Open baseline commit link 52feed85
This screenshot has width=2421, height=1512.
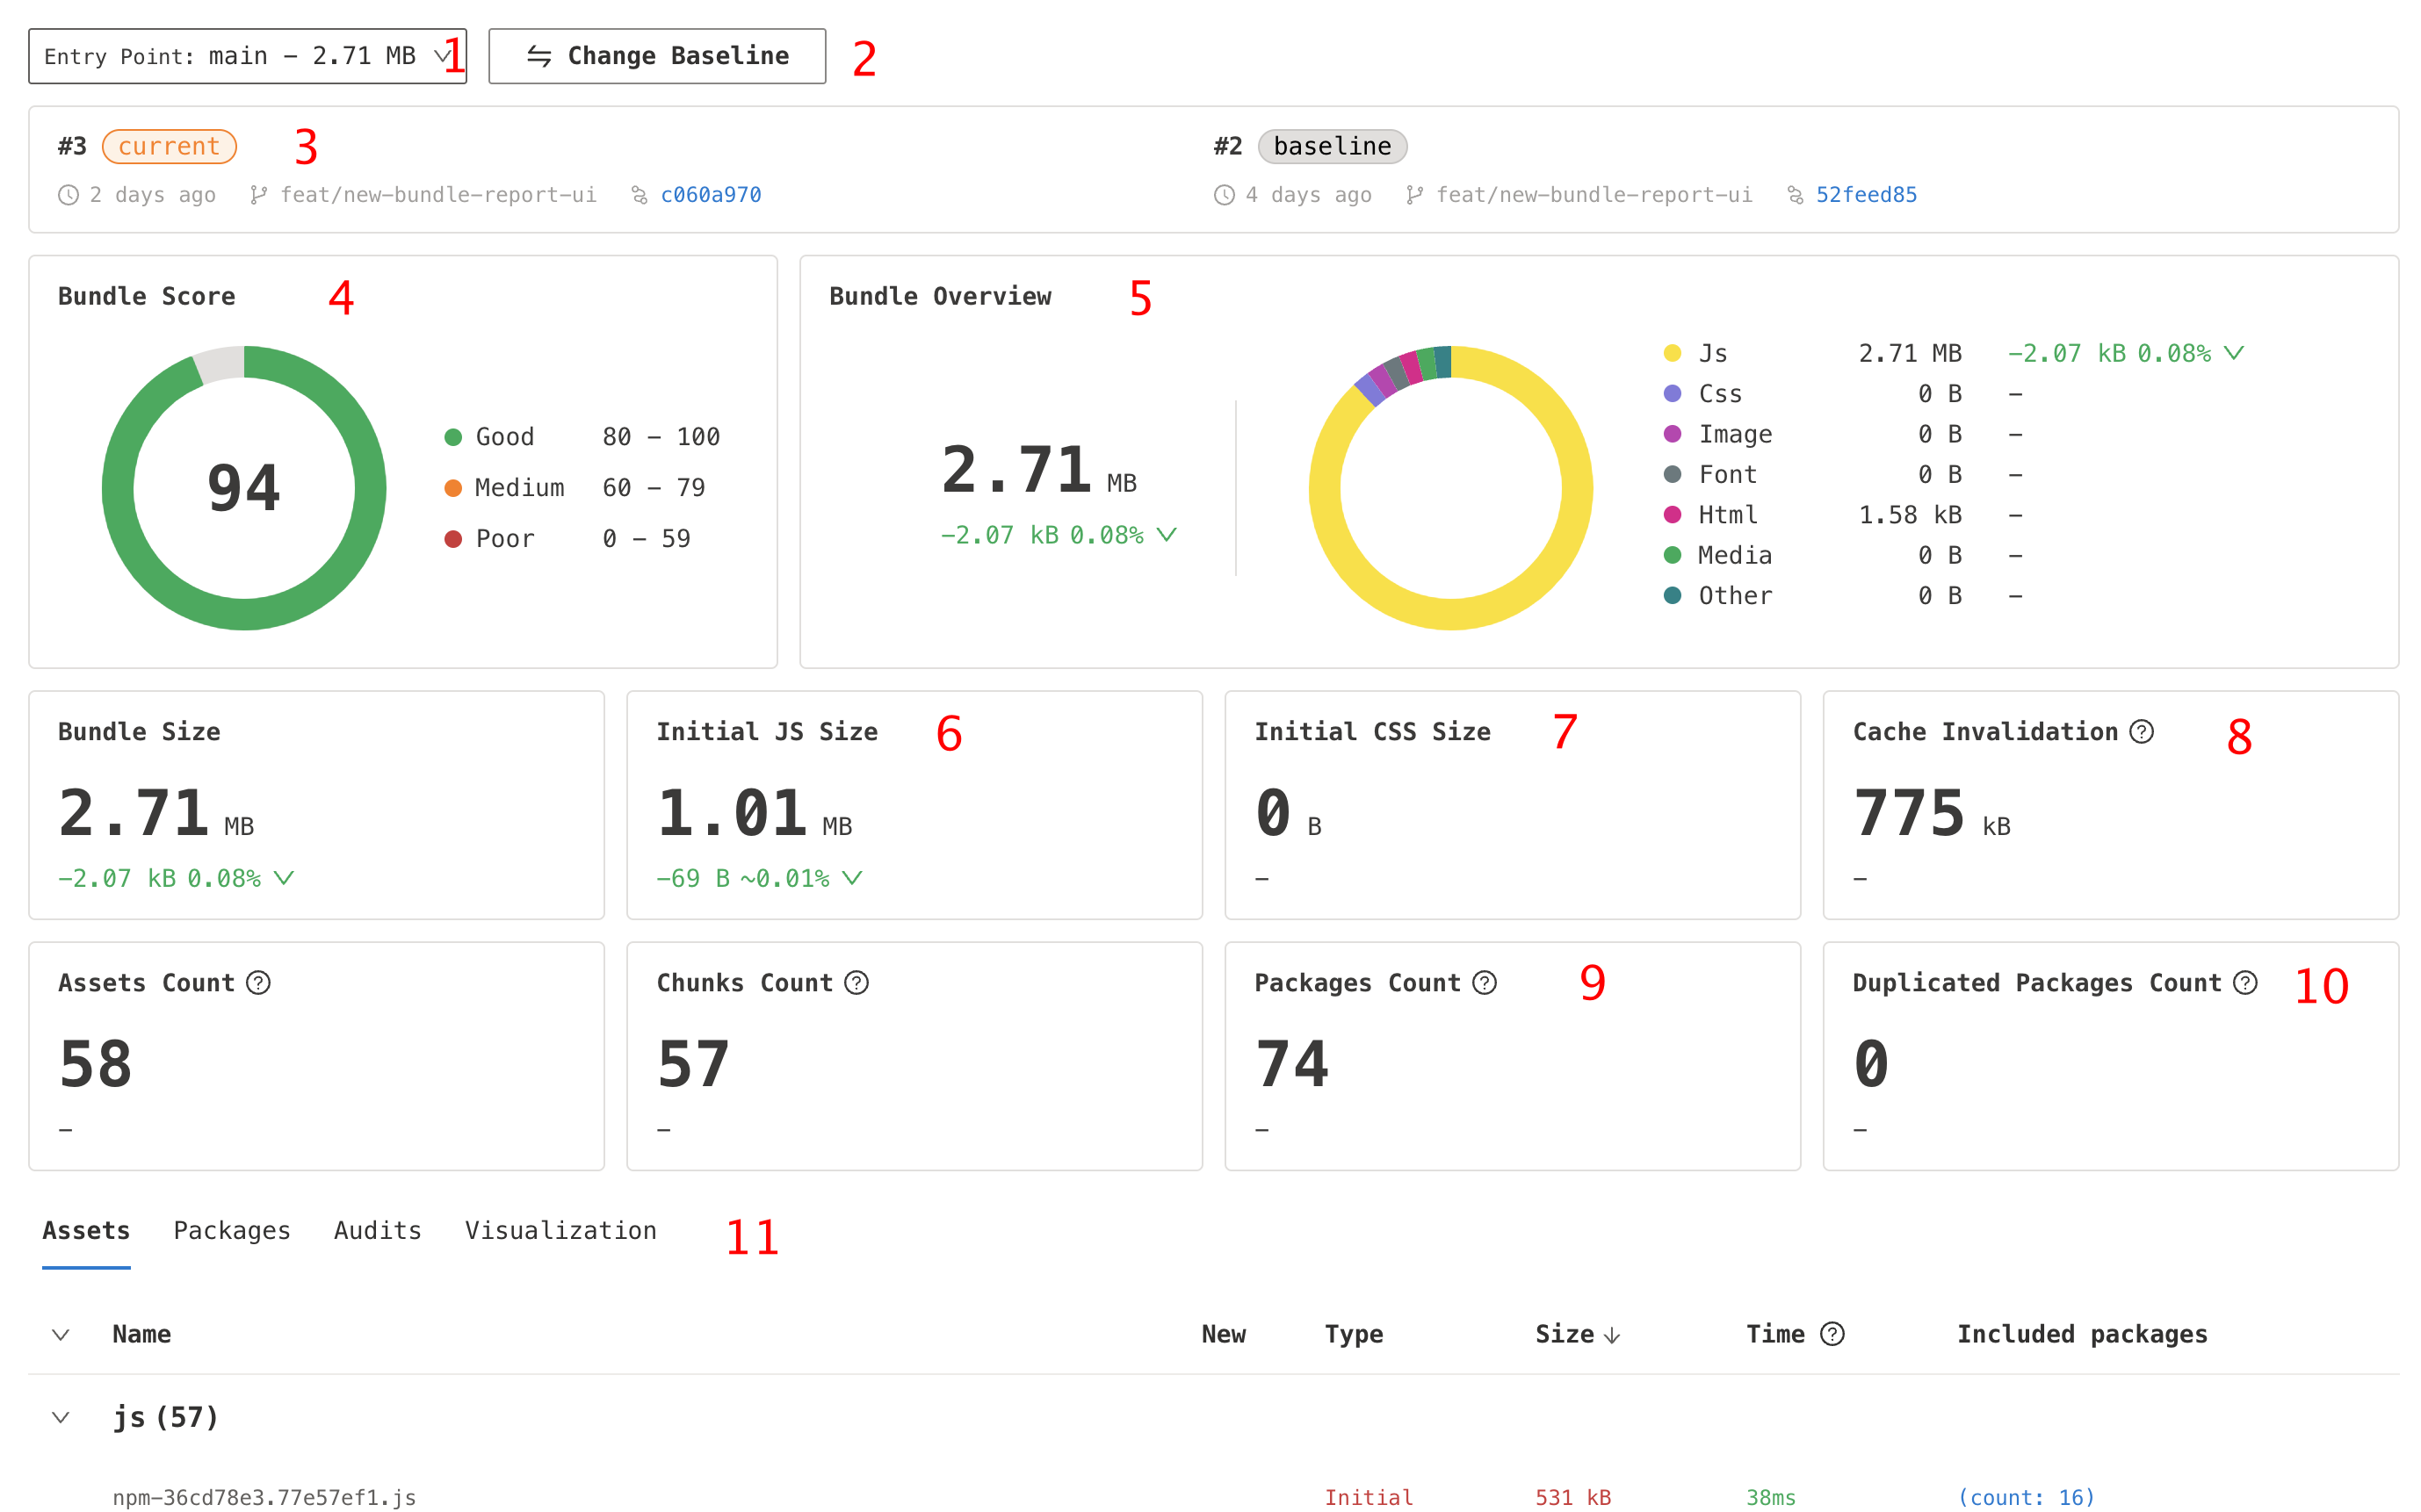[x=1867, y=195]
